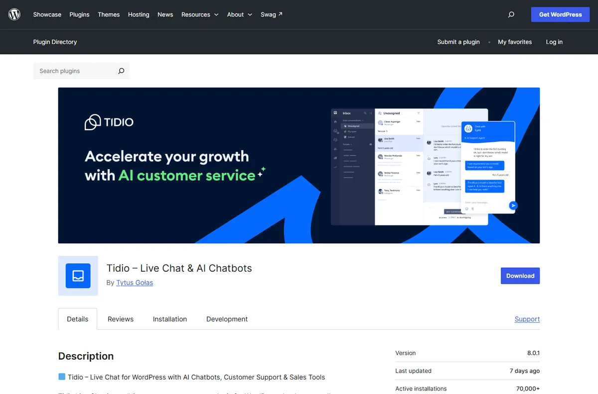Image resolution: width=598 pixels, height=394 pixels.
Task: Click the Tidio plugin icon thumbnail
Action: (78, 276)
